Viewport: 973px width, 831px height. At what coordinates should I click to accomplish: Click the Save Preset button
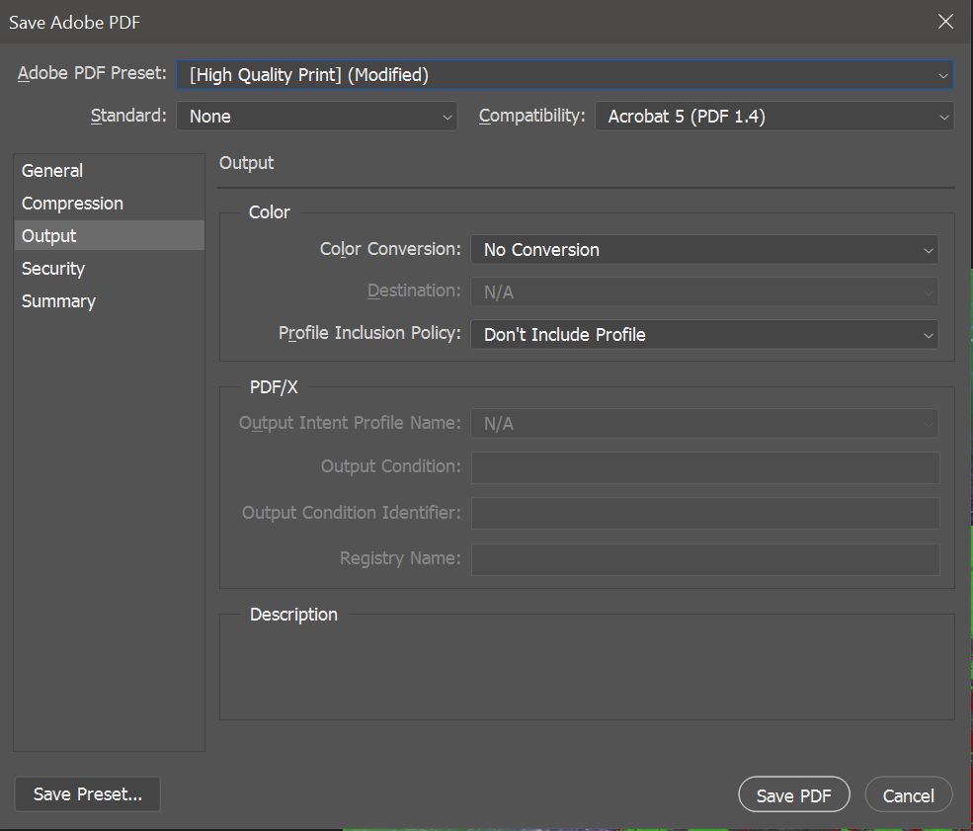click(x=88, y=794)
